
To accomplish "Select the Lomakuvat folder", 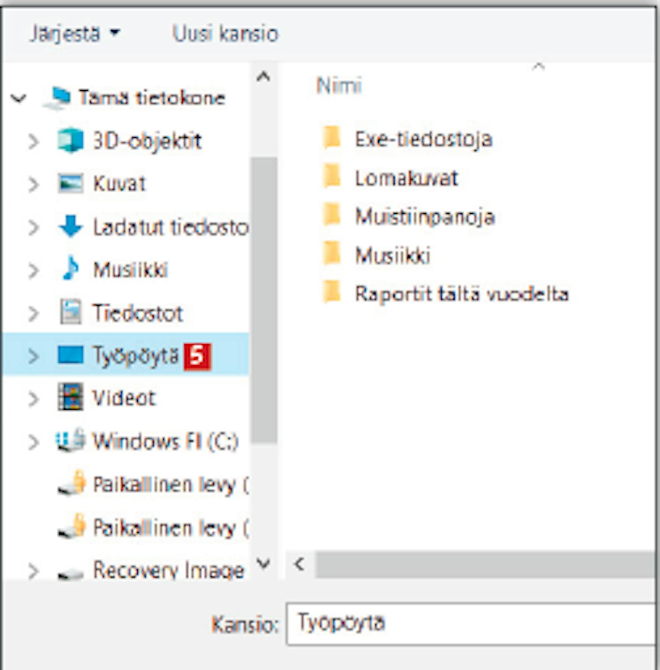I will 406,178.
